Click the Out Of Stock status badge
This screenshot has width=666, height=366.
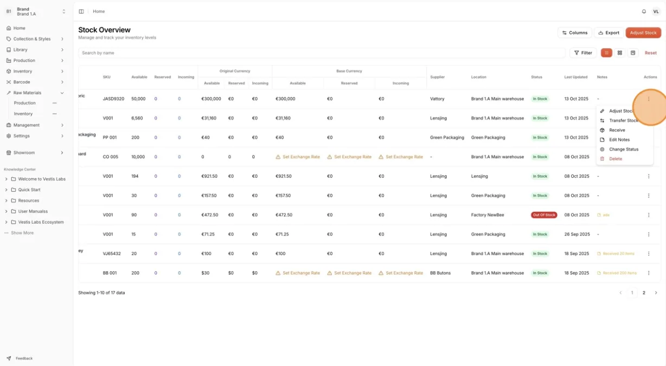(544, 215)
